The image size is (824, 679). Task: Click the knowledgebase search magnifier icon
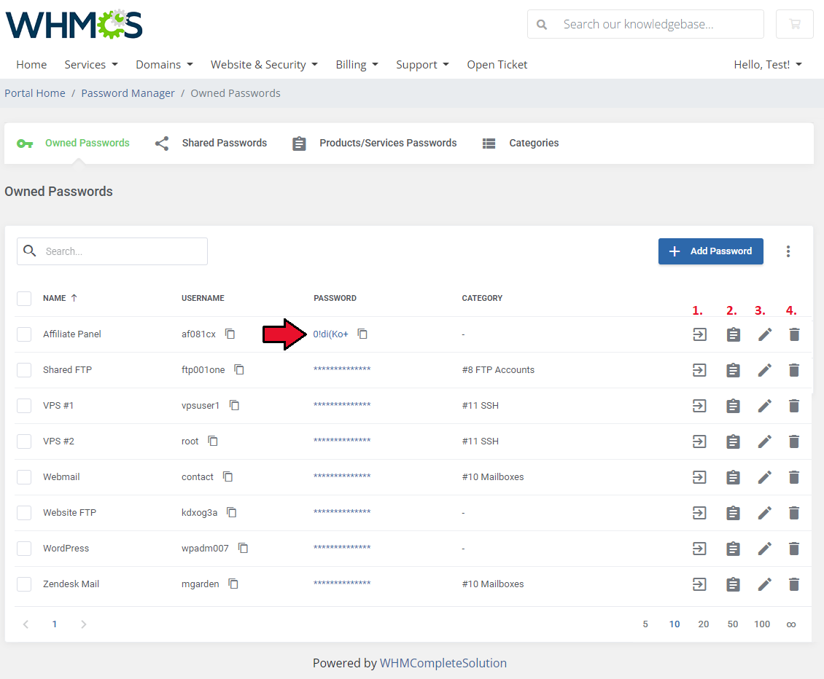[x=542, y=25]
